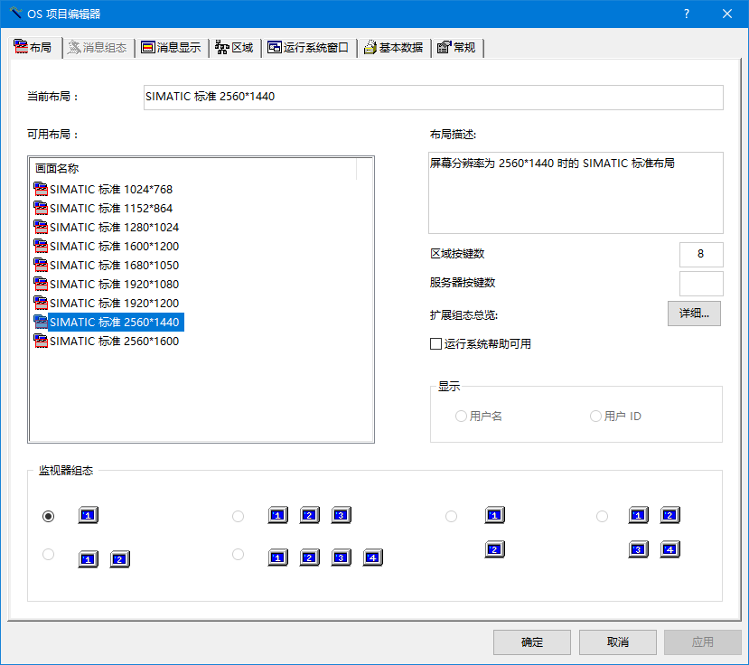Click the ? help button in title bar
This screenshot has width=749, height=665.
coord(687,14)
